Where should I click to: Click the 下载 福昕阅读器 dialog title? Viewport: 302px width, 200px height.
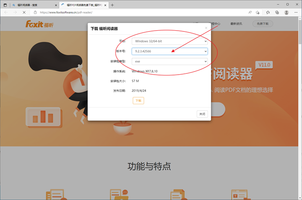(x=104, y=29)
